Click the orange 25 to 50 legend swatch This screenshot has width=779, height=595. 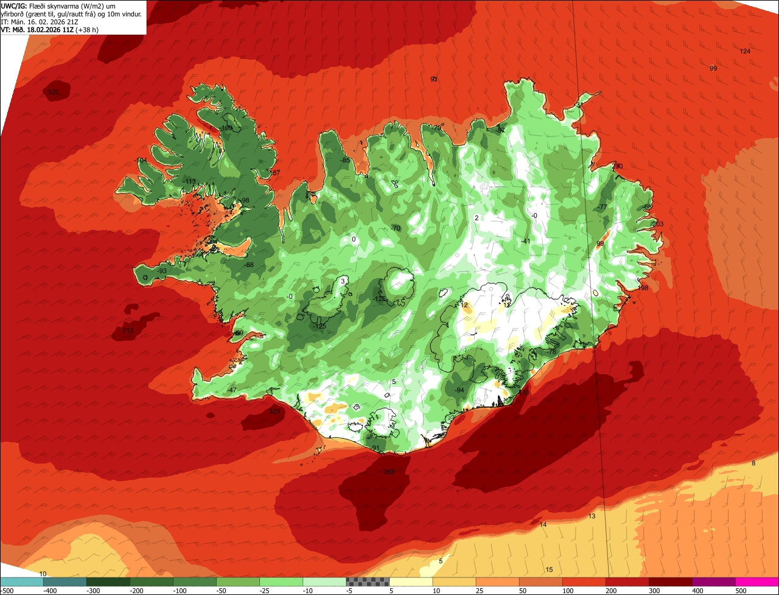coord(497,582)
